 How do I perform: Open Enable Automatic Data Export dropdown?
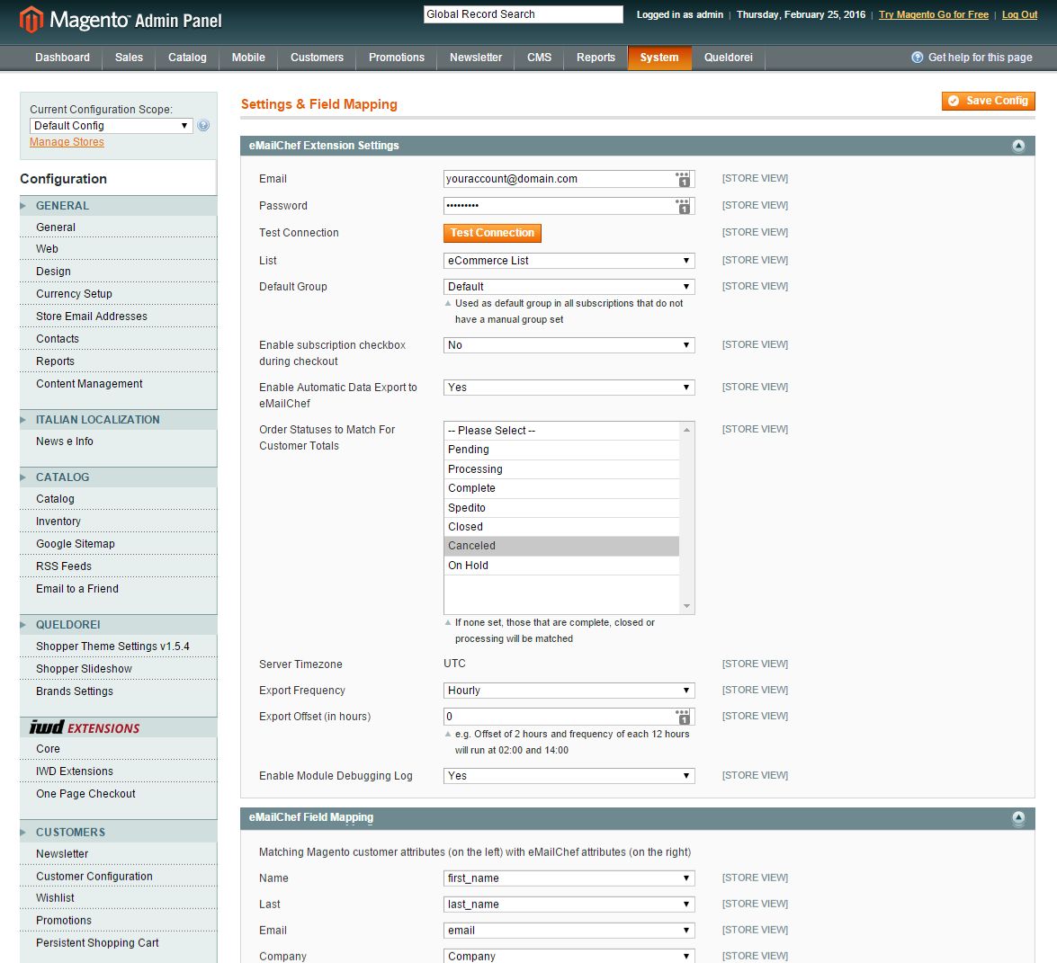tap(569, 388)
